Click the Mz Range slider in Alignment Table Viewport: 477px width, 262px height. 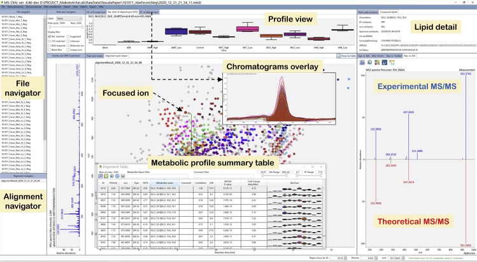pyautogui.click(x=275, y=176)
